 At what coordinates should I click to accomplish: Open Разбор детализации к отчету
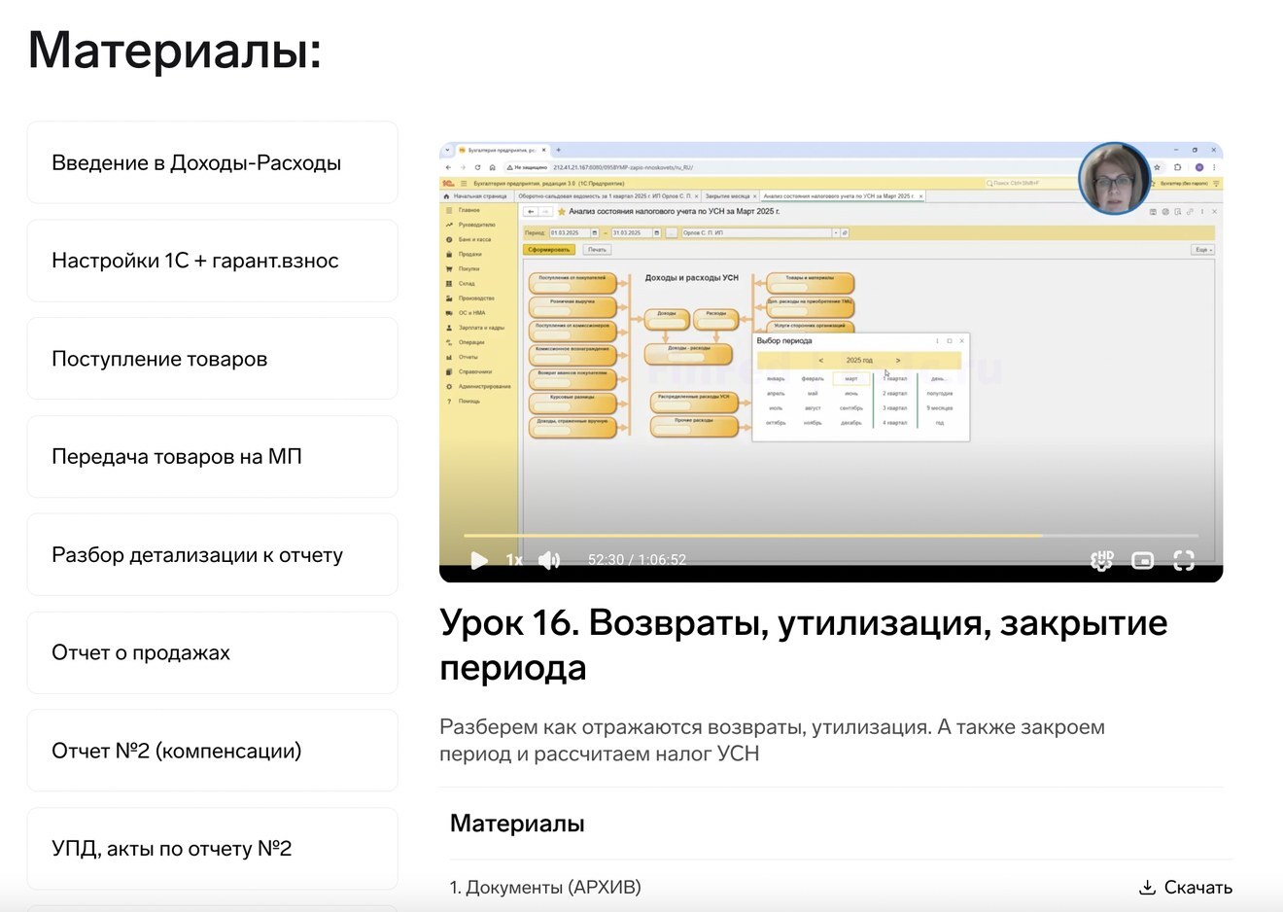[x=212, y=555]
